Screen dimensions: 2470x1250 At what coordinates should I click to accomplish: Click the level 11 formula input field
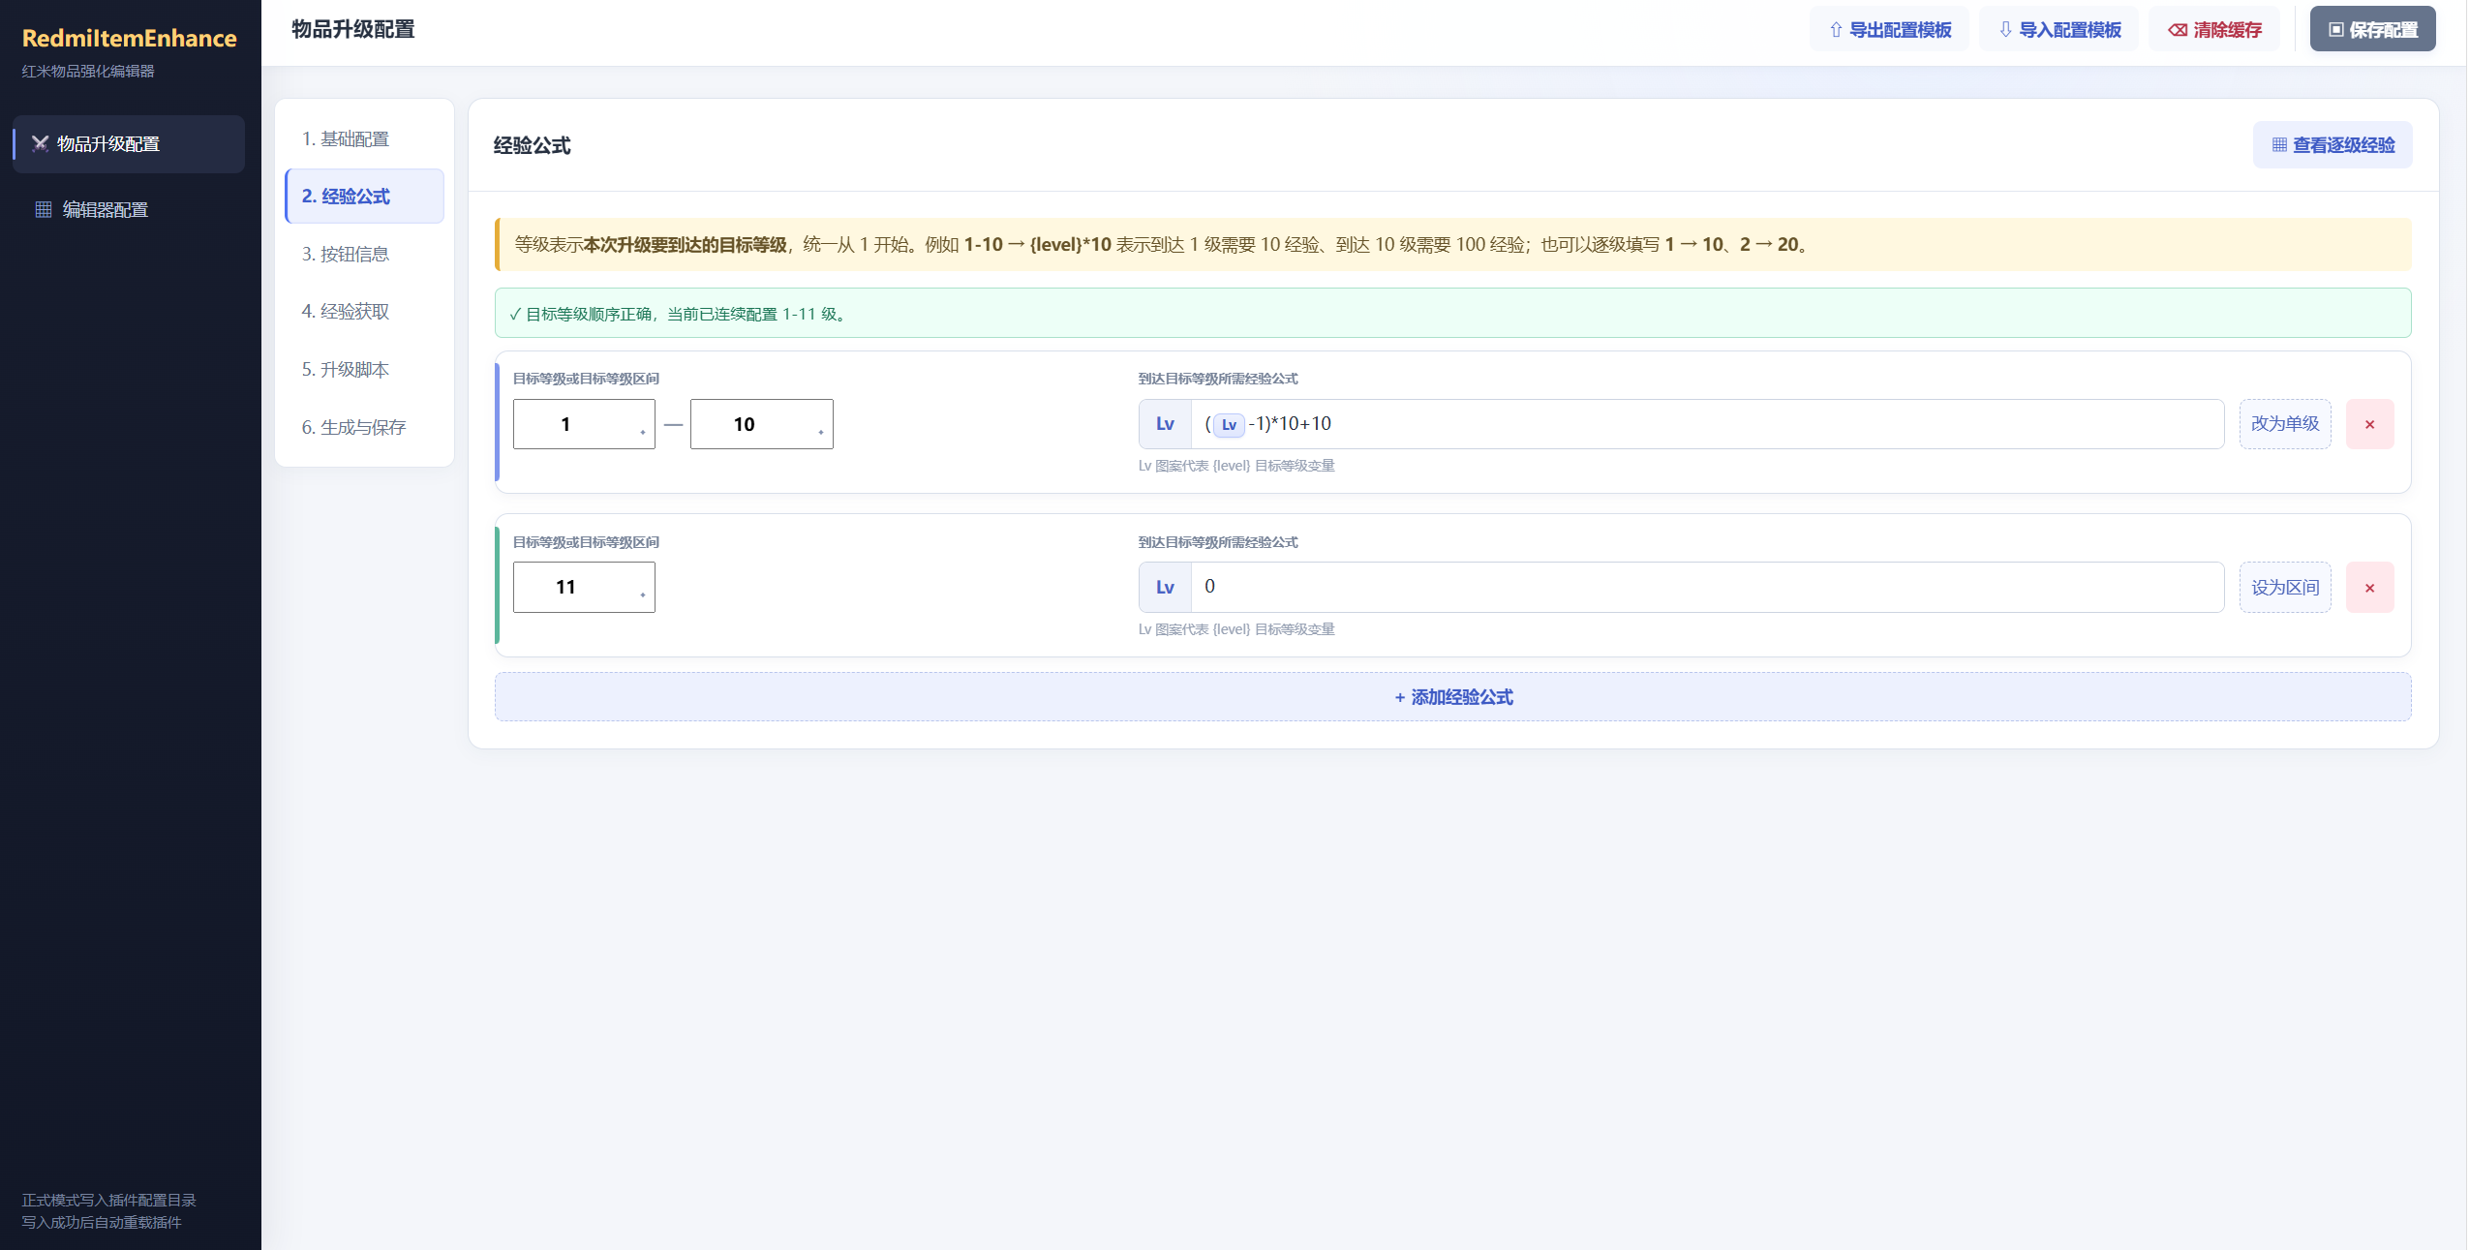tap(1707, 588)
